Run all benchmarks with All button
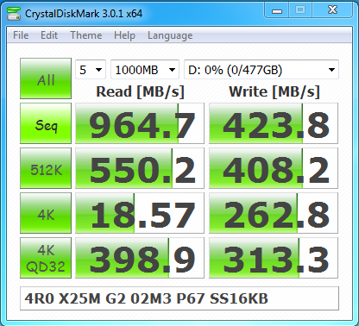 (x=46, y=78)
